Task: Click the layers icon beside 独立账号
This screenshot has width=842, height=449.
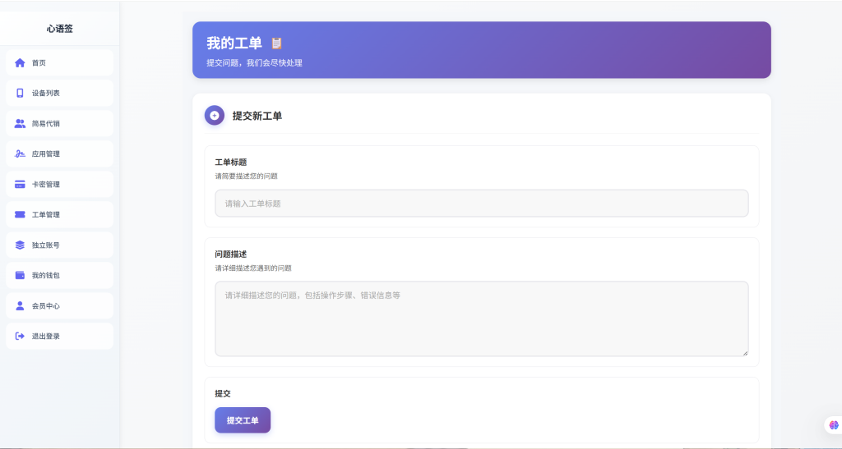Action: coord(20,245)
